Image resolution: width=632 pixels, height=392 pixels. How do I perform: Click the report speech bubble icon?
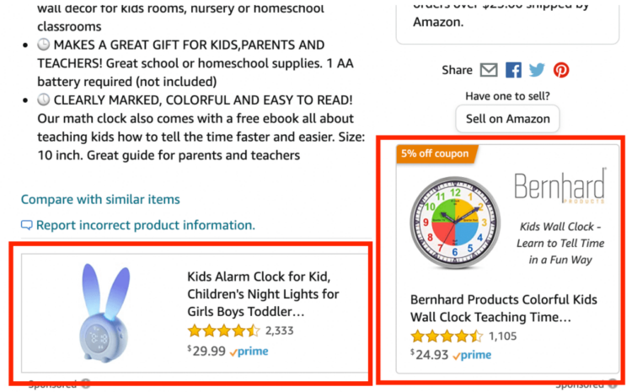pos(27,225)
